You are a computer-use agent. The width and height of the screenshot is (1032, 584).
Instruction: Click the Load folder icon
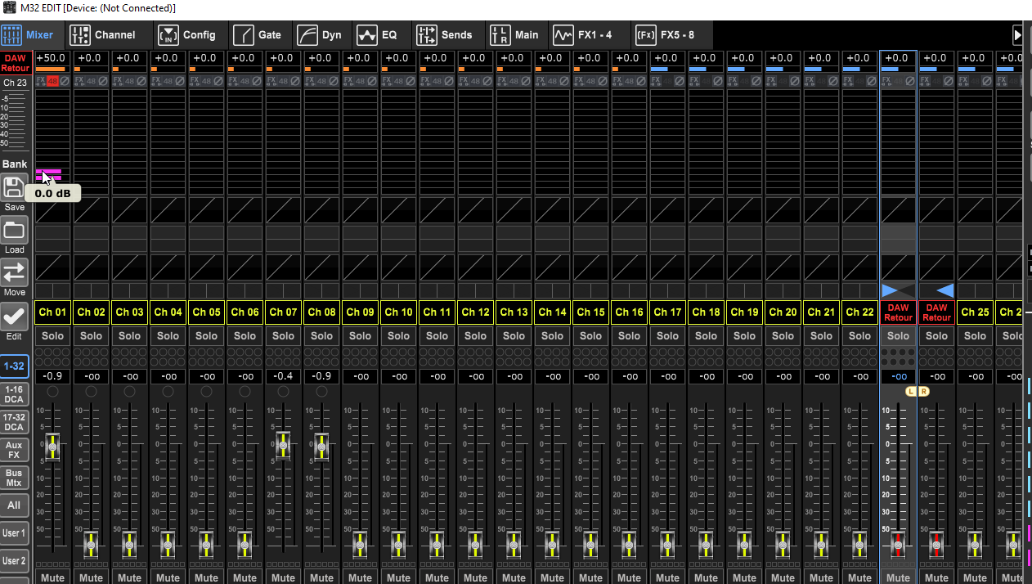pyautogui.click(x=15, y=230)
